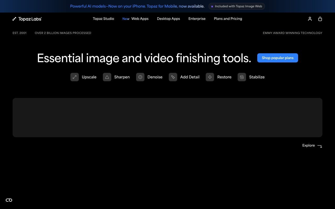Image resolution: width=335 pixels, height=209 pixels.
Task: Open the Enterprise menu item
Action: tap(197, 19)
